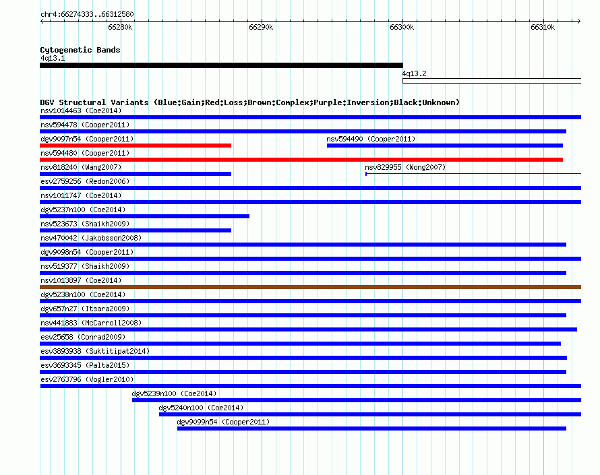Click the dgv9097n54 (Cooper2011) label
The width and height of the screenshot is (600, 475).
[x=87, y=139]
